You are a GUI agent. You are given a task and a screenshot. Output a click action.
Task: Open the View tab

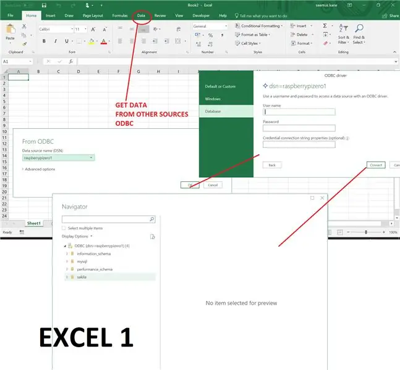pos(179,15)
